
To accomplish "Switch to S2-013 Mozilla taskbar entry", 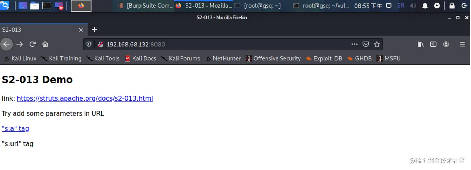I will pyautogui.click(x=204, y=6).
